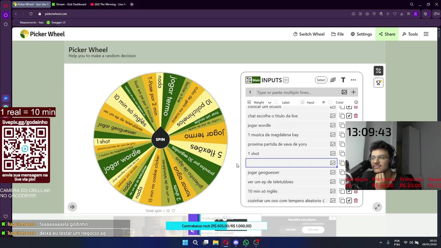
Task: Expand the Weight dropdown chevron
Action: tap(269, 102)
